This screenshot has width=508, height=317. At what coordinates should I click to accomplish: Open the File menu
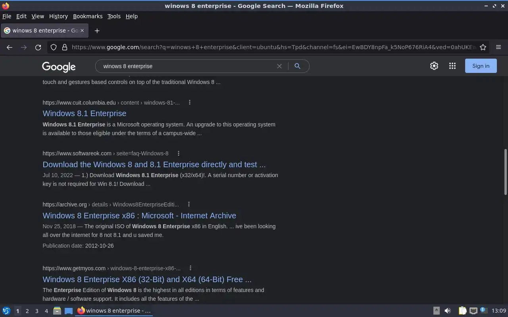pos(7,16)
